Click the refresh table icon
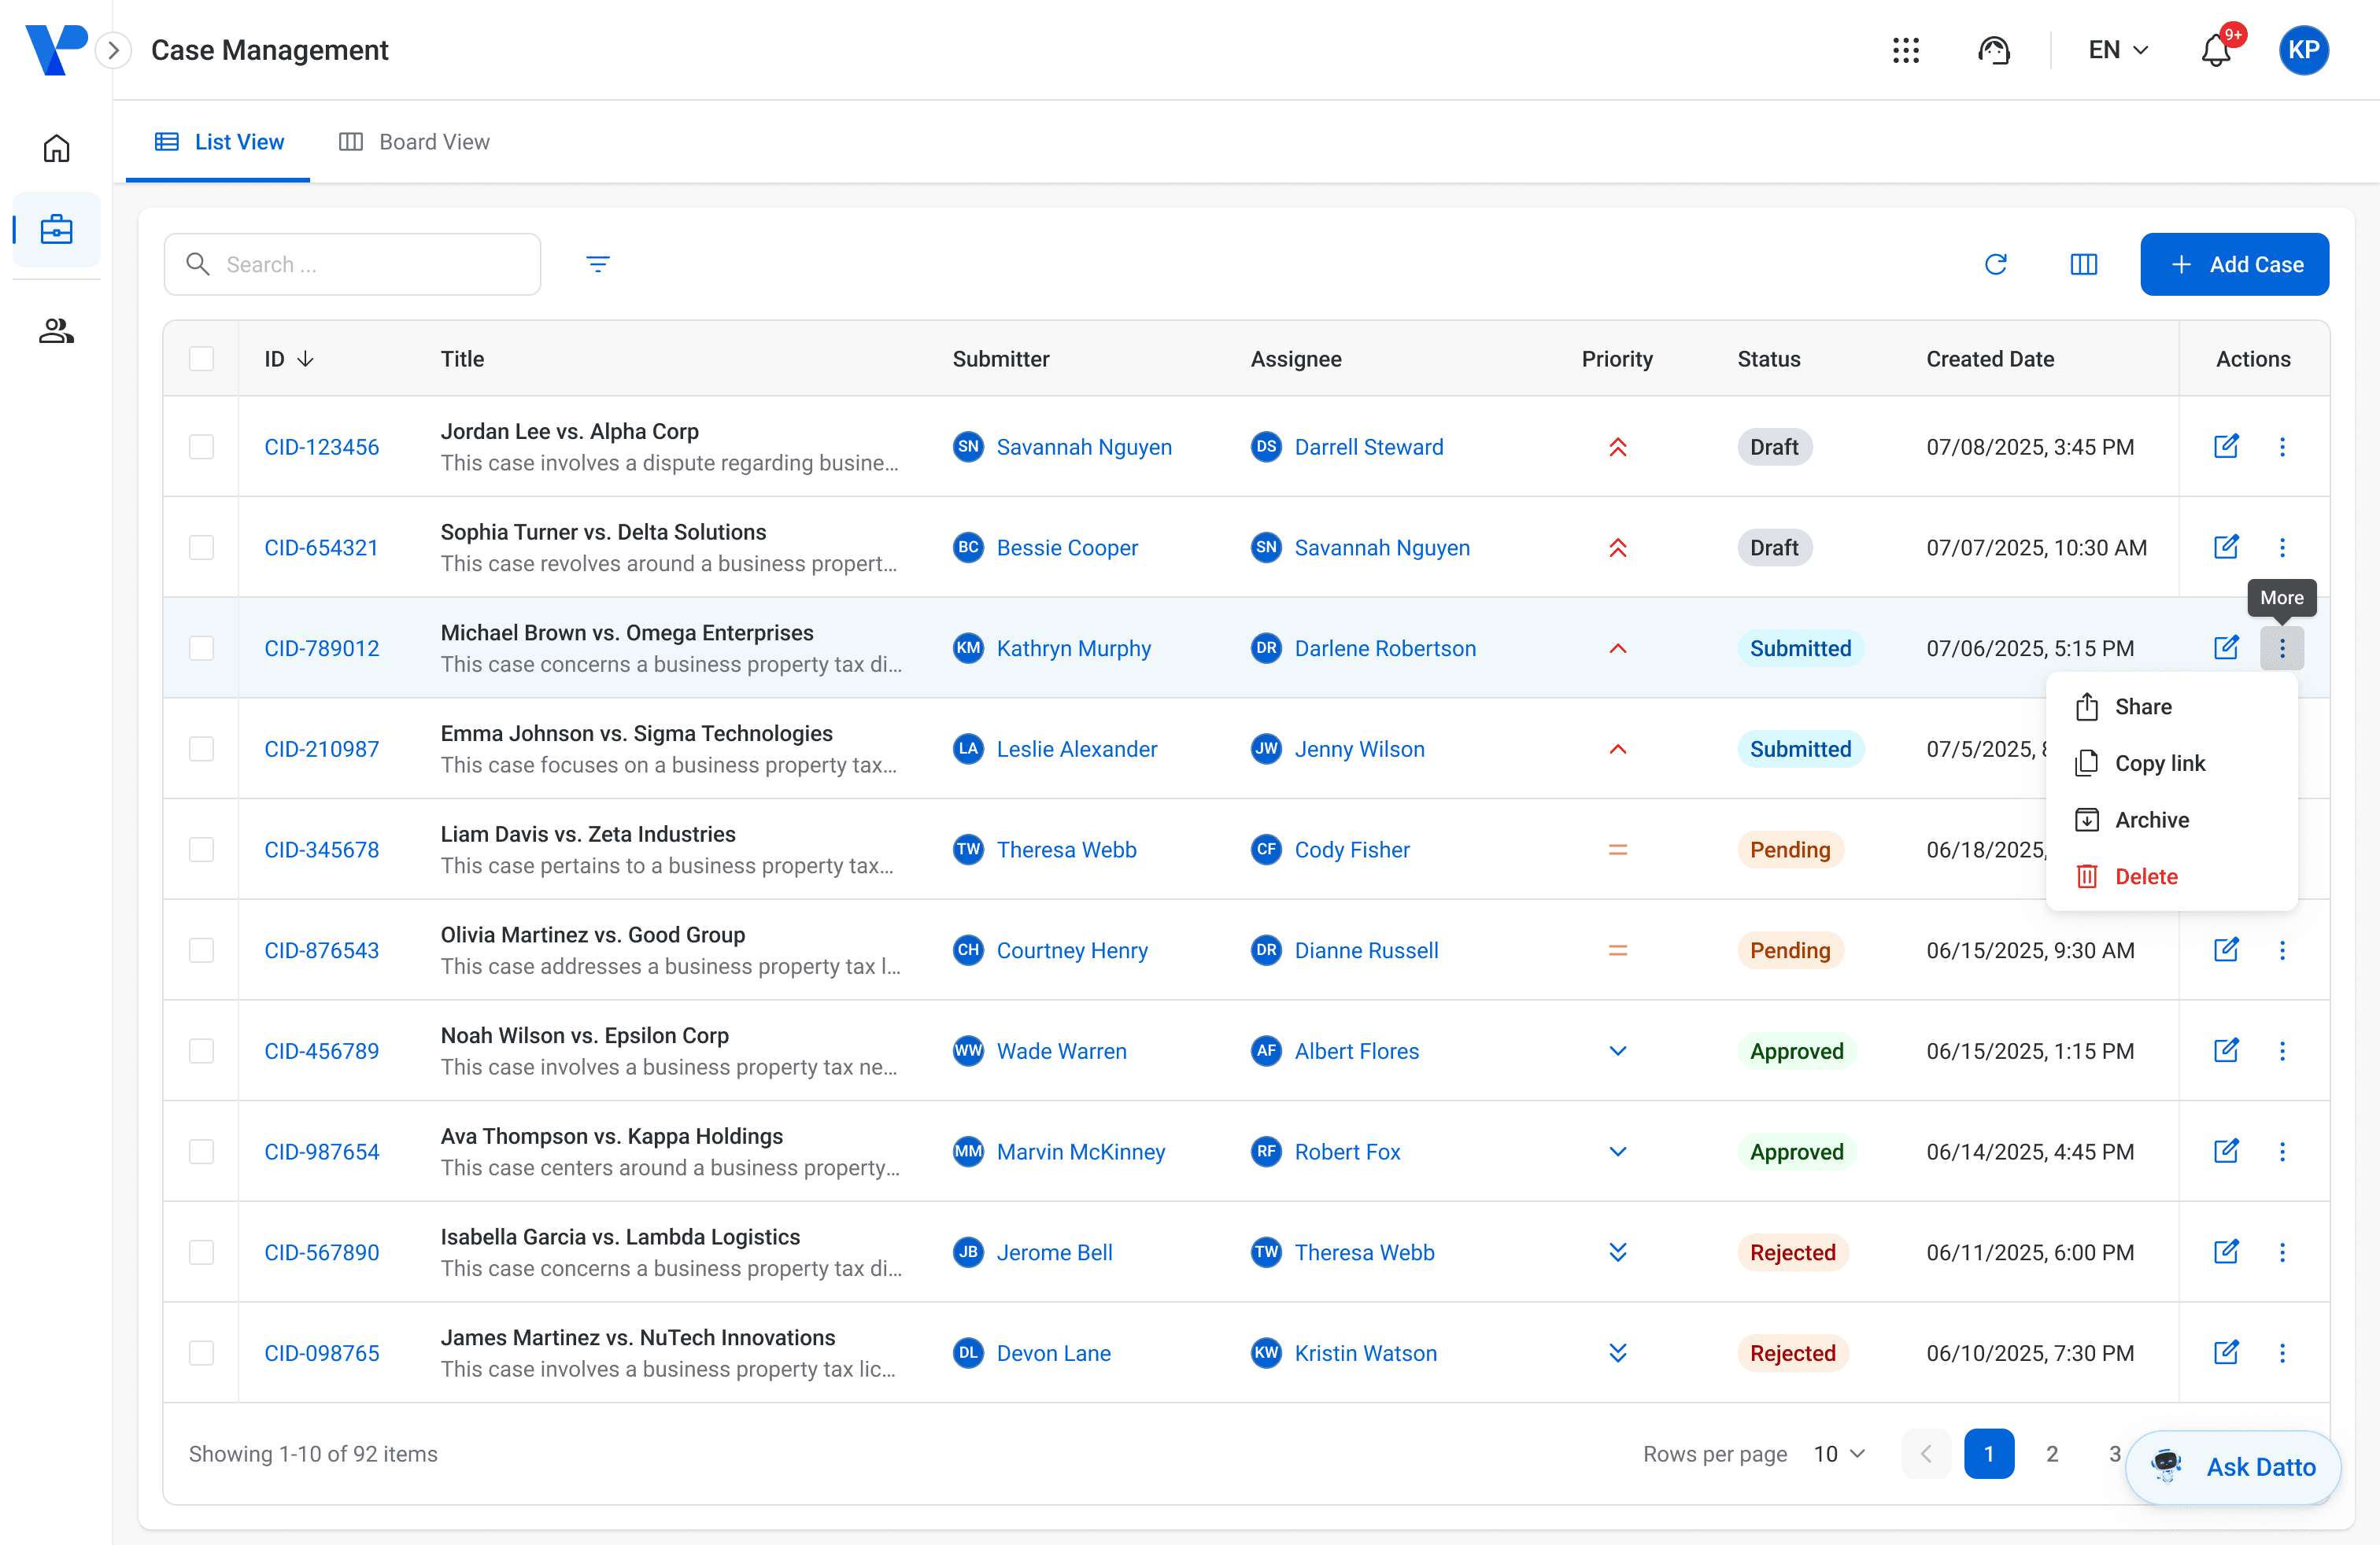 1995,264
